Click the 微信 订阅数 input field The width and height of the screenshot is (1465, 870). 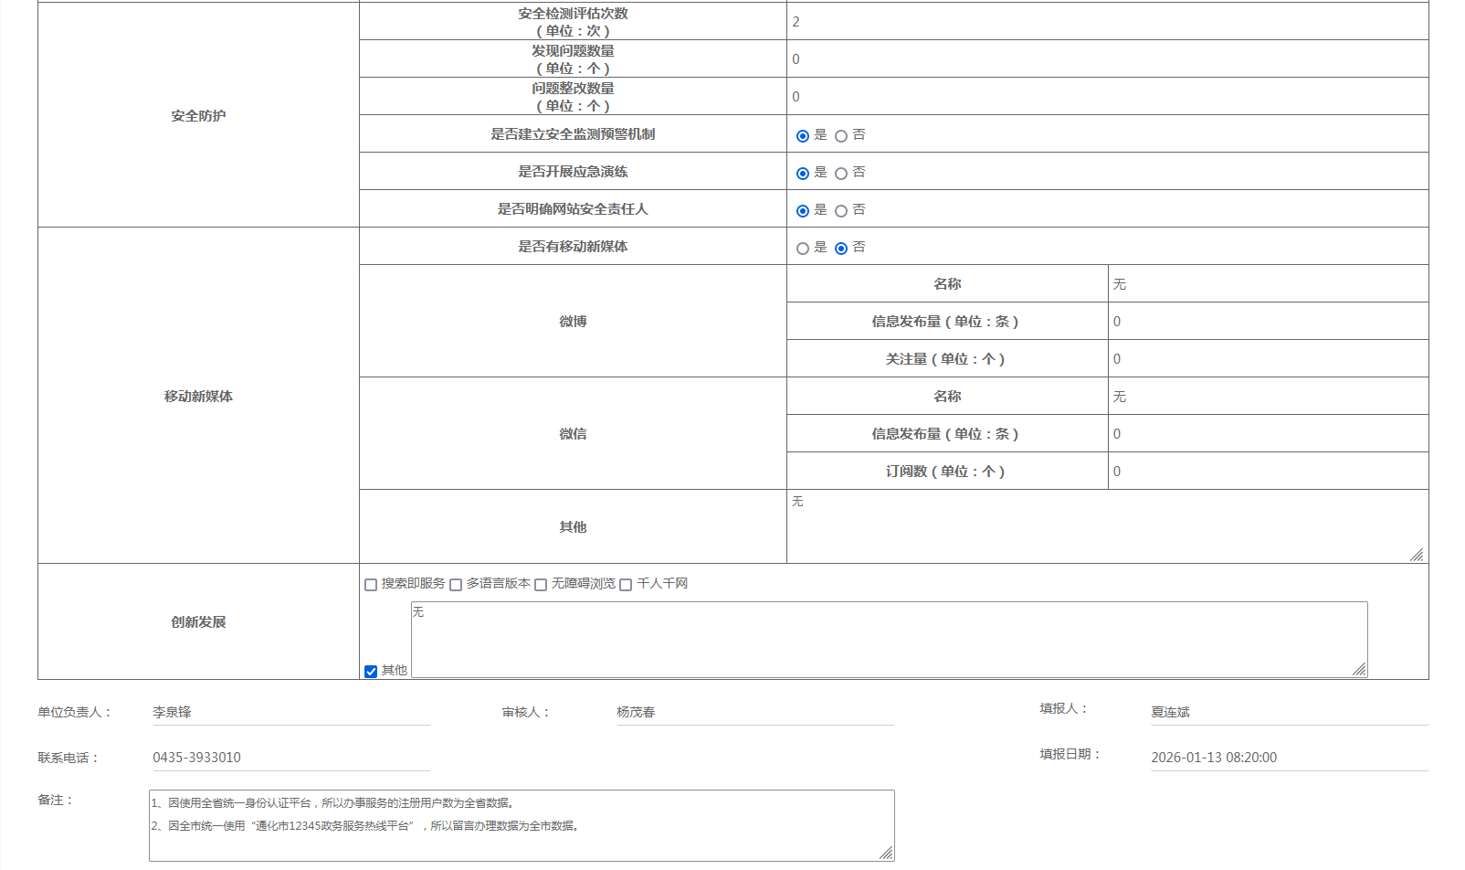[1268, 472]
